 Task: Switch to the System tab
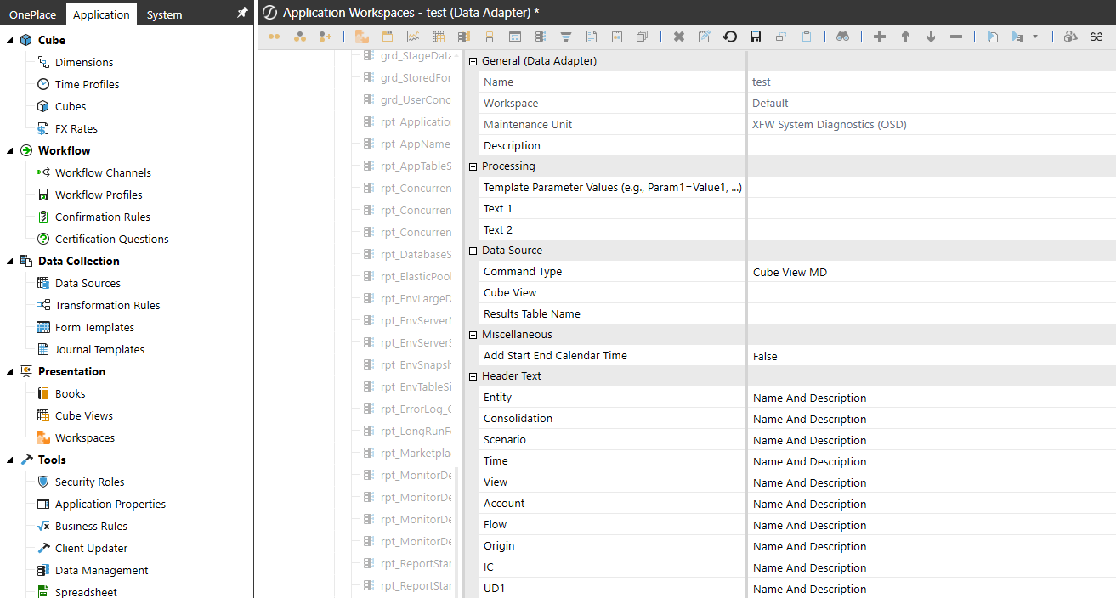point(164,14)
